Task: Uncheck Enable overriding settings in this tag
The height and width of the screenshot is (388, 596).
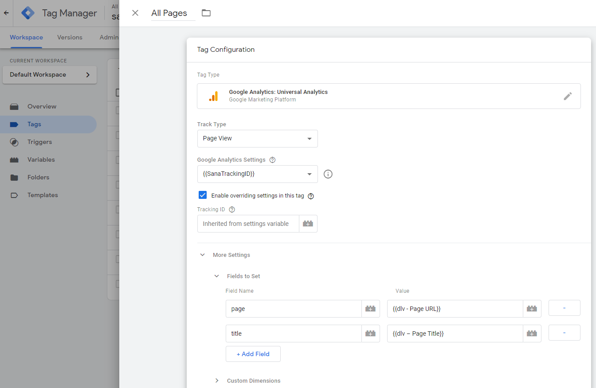Action: point(203,195)
